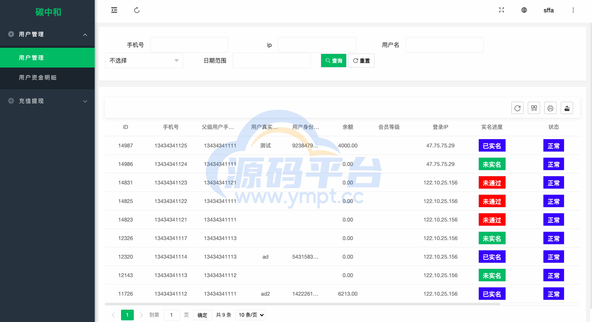Viewport: 592px width, 322px height.
Task: Click the print icon in table toolbar
Action: pyautogui.click(x=550, y=108)
